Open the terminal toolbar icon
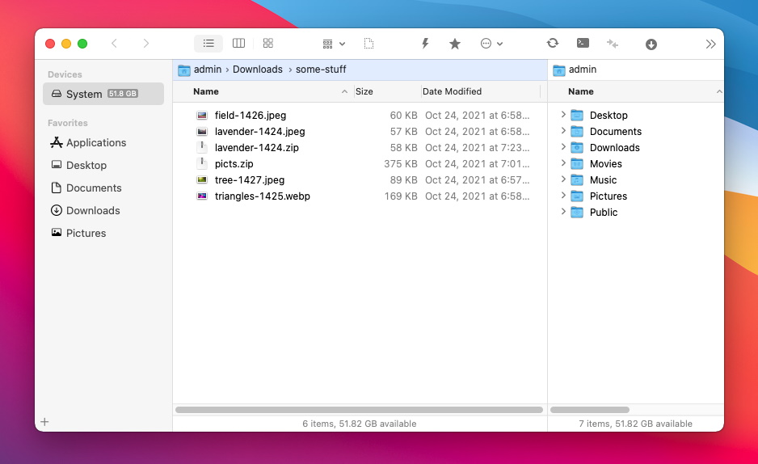 (583, 44)
